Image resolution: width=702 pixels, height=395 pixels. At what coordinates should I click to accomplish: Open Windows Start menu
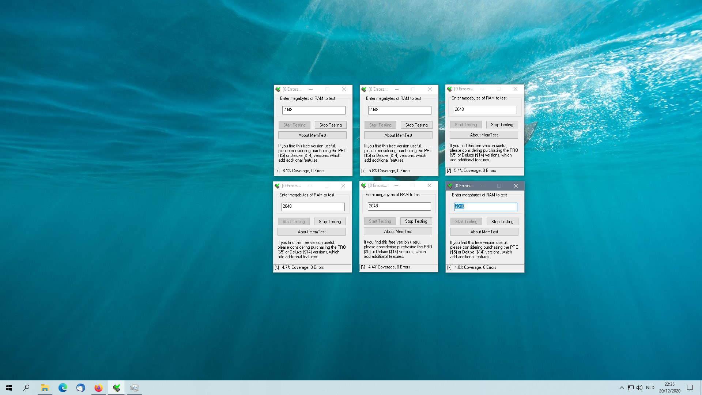pyautogui.click(x=9, y=388)
